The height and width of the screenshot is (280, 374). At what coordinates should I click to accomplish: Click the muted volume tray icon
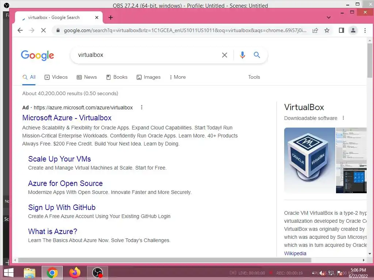click(x=323, y=273)
